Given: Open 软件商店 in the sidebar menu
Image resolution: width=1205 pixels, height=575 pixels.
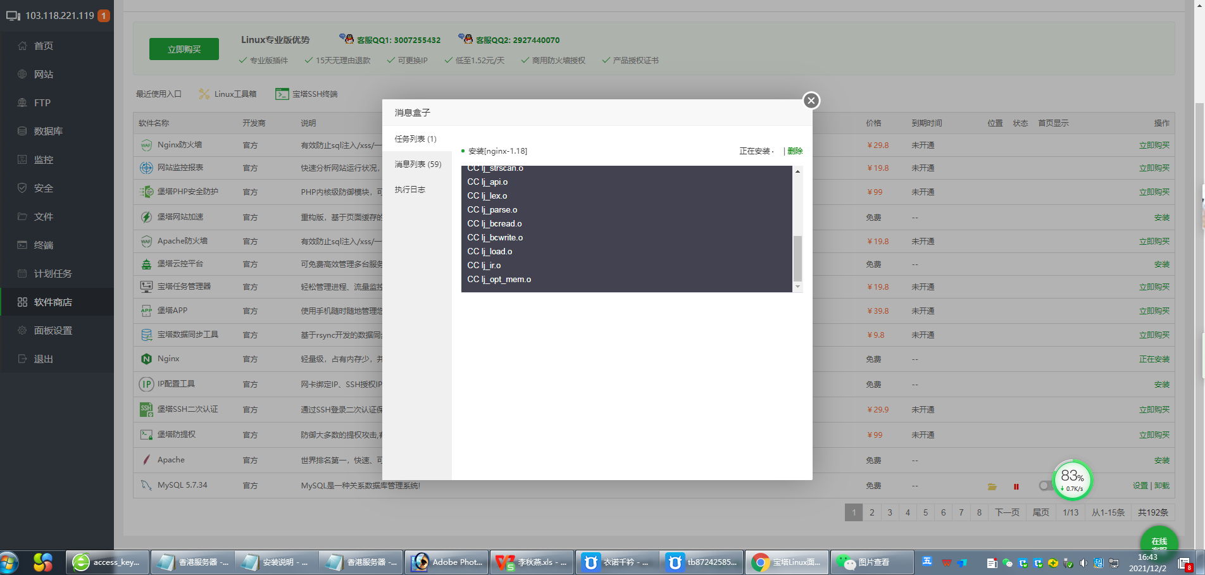Looking at the screenshot, I should coord(57,302).
